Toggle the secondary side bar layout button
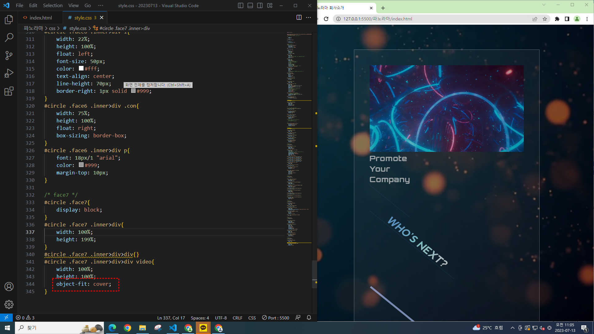This screenshot has height=334, width=594. (260, 6)
